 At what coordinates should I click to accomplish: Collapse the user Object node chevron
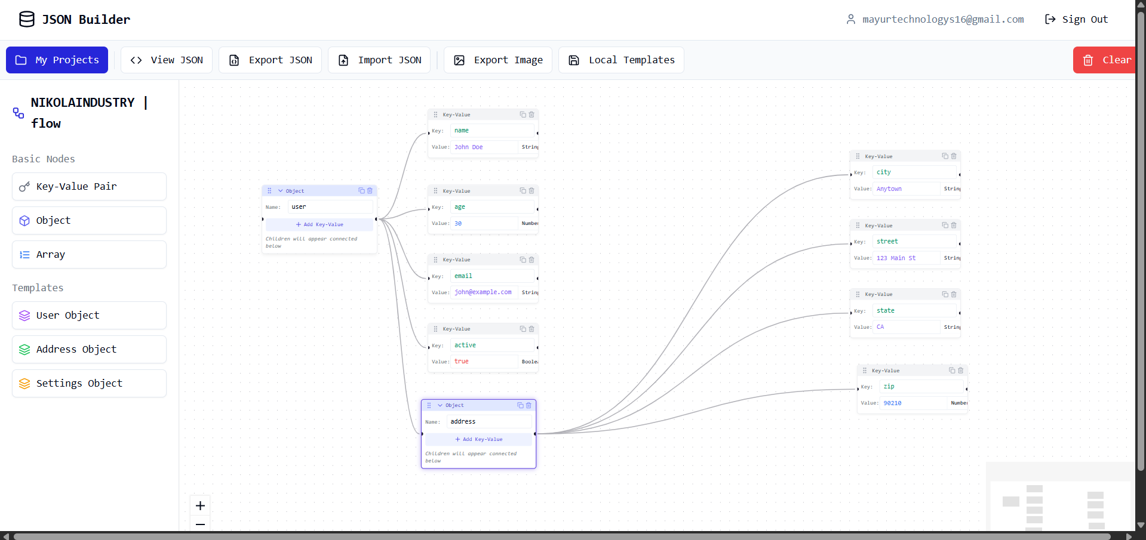tap(280, 191)
